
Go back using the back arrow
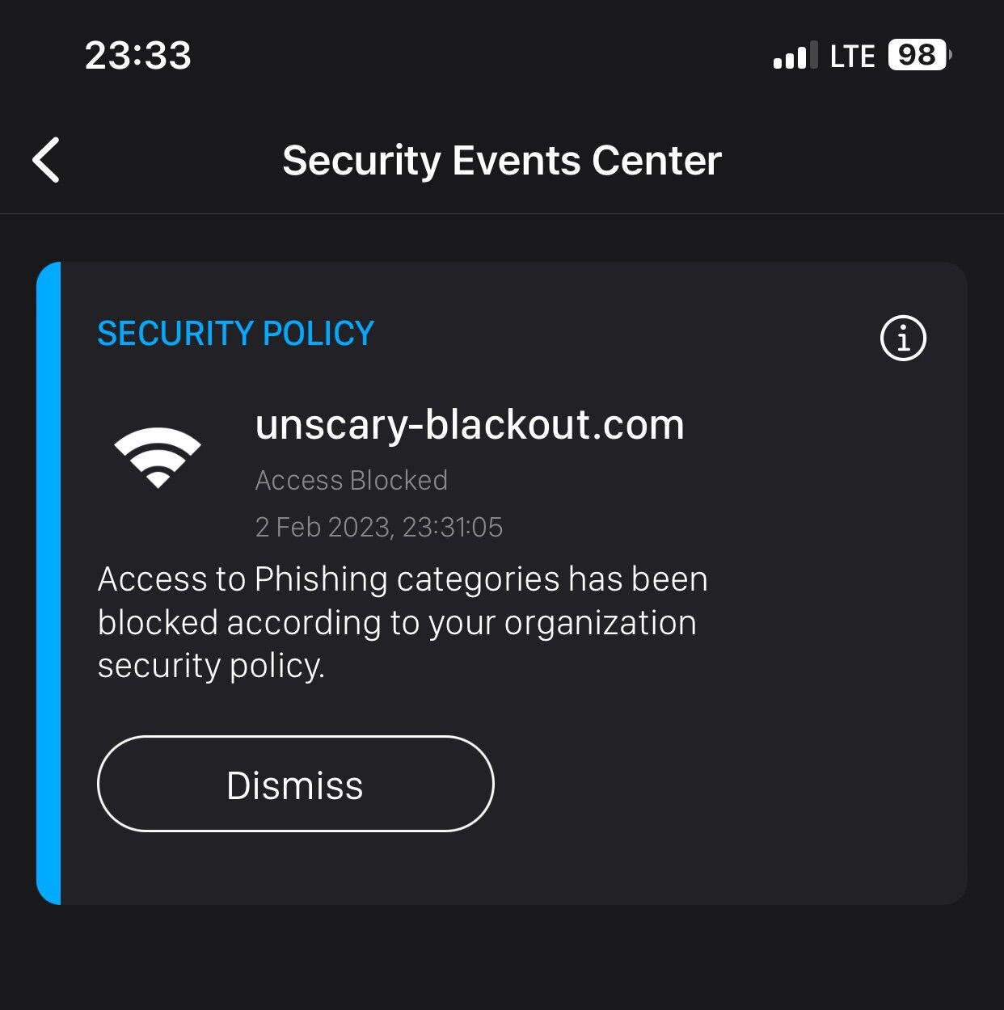pyautogui.click(x=47, y=160)
